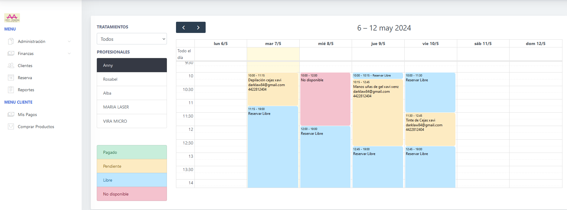Click the Reserva calendar icon
567x210 pixels.
pos(11,77)
